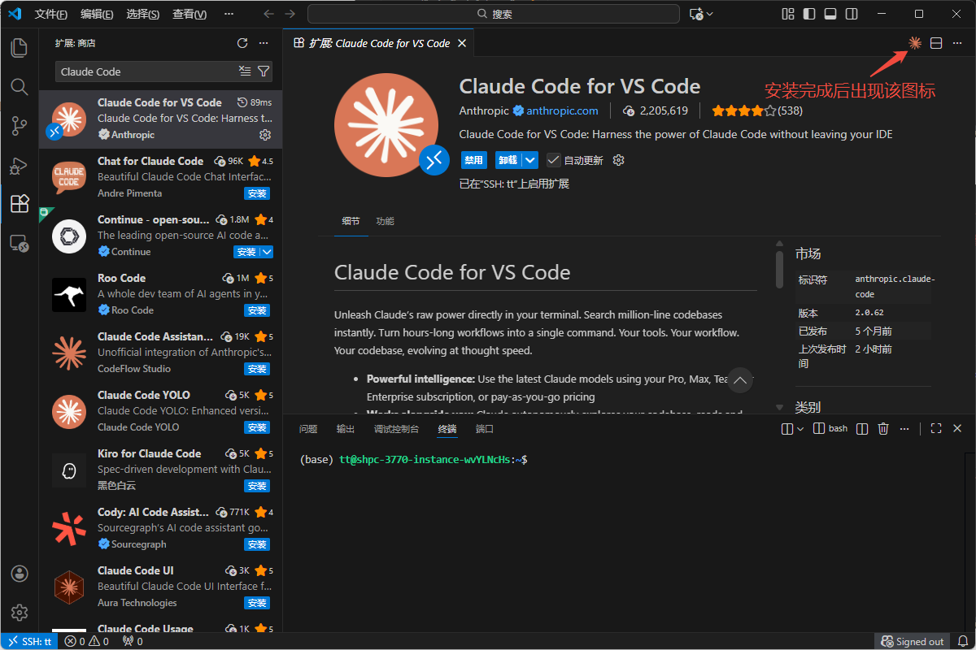Install Chat for Claude Code extension
This screenshot has height=650, width=976.
pos(257,193)
